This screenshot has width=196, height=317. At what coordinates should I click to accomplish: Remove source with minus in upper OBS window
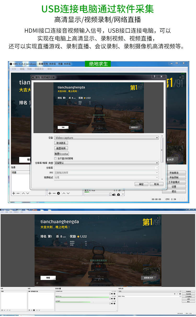54,193
